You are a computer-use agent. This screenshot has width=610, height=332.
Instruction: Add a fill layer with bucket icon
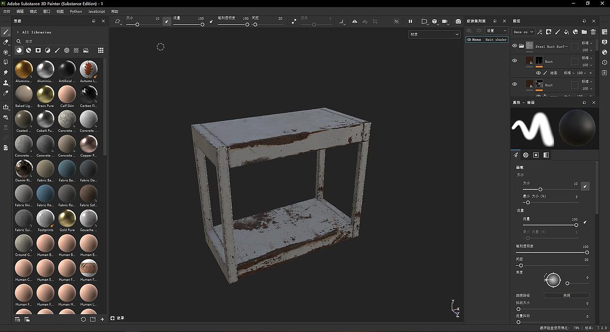tap(566, 32)
